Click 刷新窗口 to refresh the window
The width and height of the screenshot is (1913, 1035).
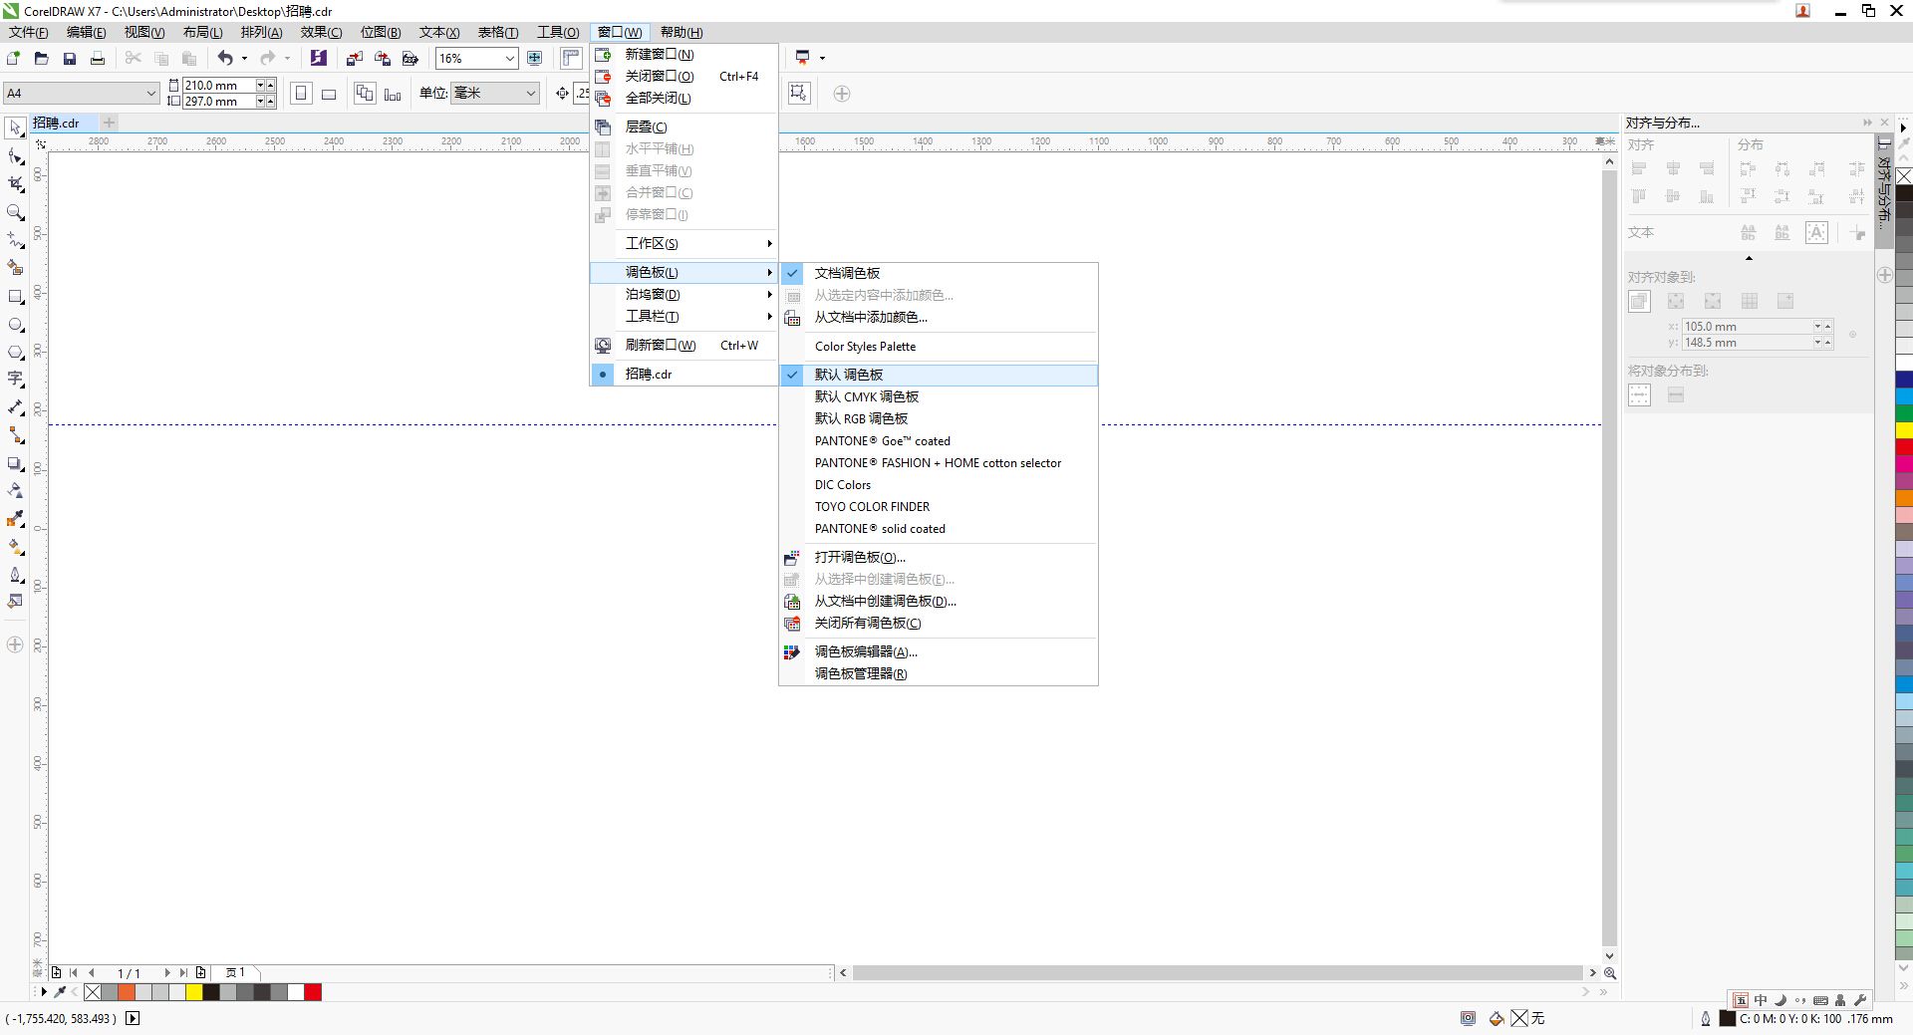point(683,346)
